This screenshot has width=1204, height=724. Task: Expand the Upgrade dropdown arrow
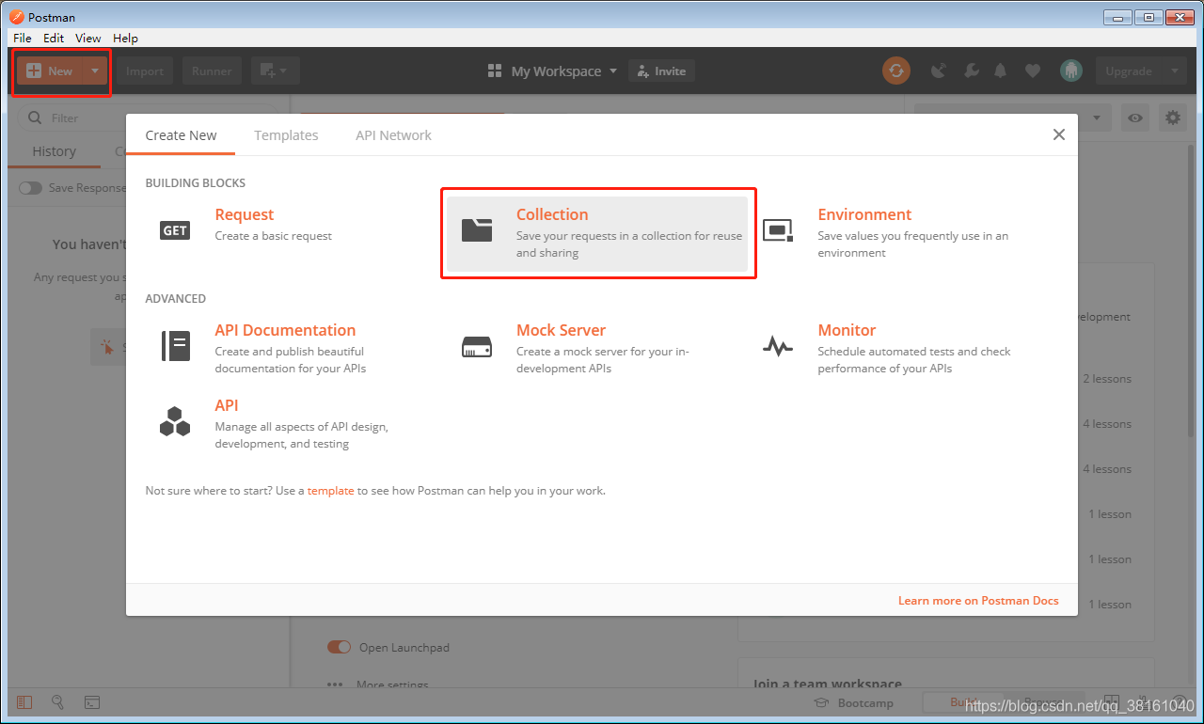1174,71
